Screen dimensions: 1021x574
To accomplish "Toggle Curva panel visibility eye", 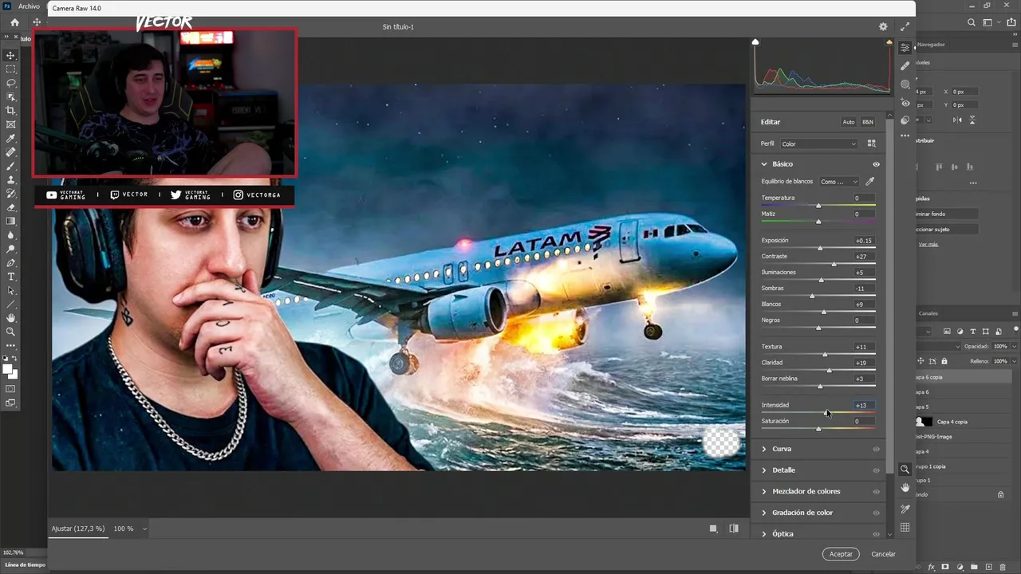I will [876, 449].
